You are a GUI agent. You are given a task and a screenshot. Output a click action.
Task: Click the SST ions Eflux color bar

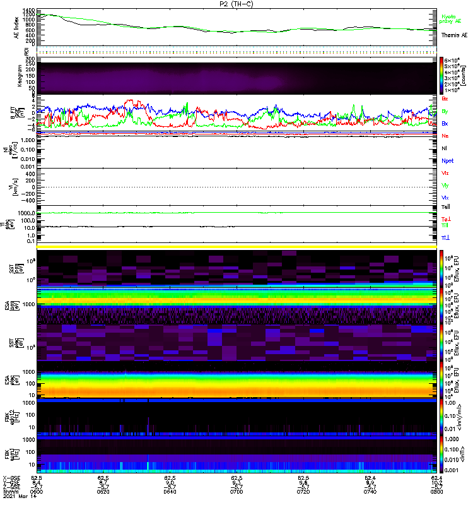pyautogui.click(x=441, y=269)
